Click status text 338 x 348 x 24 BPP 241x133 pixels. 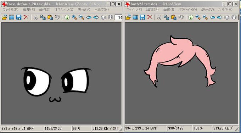17,128
